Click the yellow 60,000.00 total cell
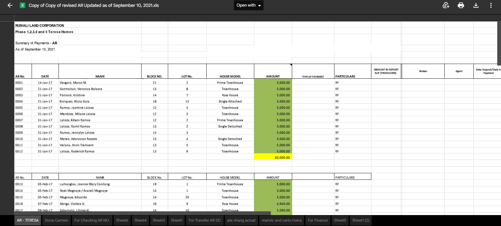Image resolution: width=501 pixels, height=226 pixels. 273,157
